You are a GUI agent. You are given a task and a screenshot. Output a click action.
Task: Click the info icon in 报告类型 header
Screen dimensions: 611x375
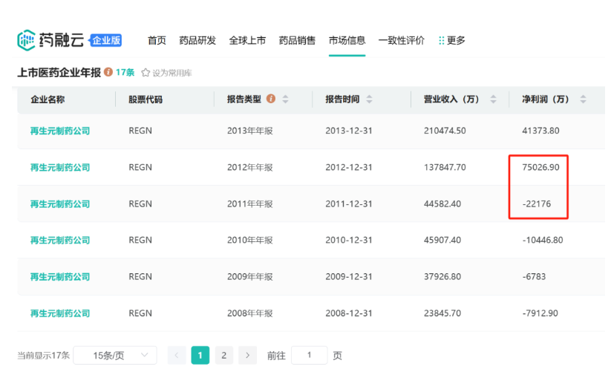point(270,99)
